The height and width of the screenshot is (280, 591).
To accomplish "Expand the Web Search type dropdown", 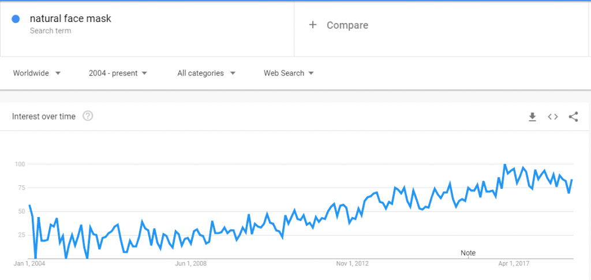I will coord(289,73).
